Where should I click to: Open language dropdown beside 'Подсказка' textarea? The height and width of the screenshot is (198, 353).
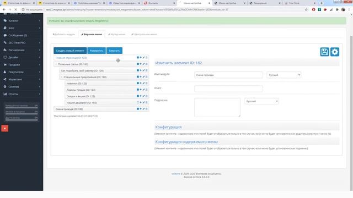261,101
